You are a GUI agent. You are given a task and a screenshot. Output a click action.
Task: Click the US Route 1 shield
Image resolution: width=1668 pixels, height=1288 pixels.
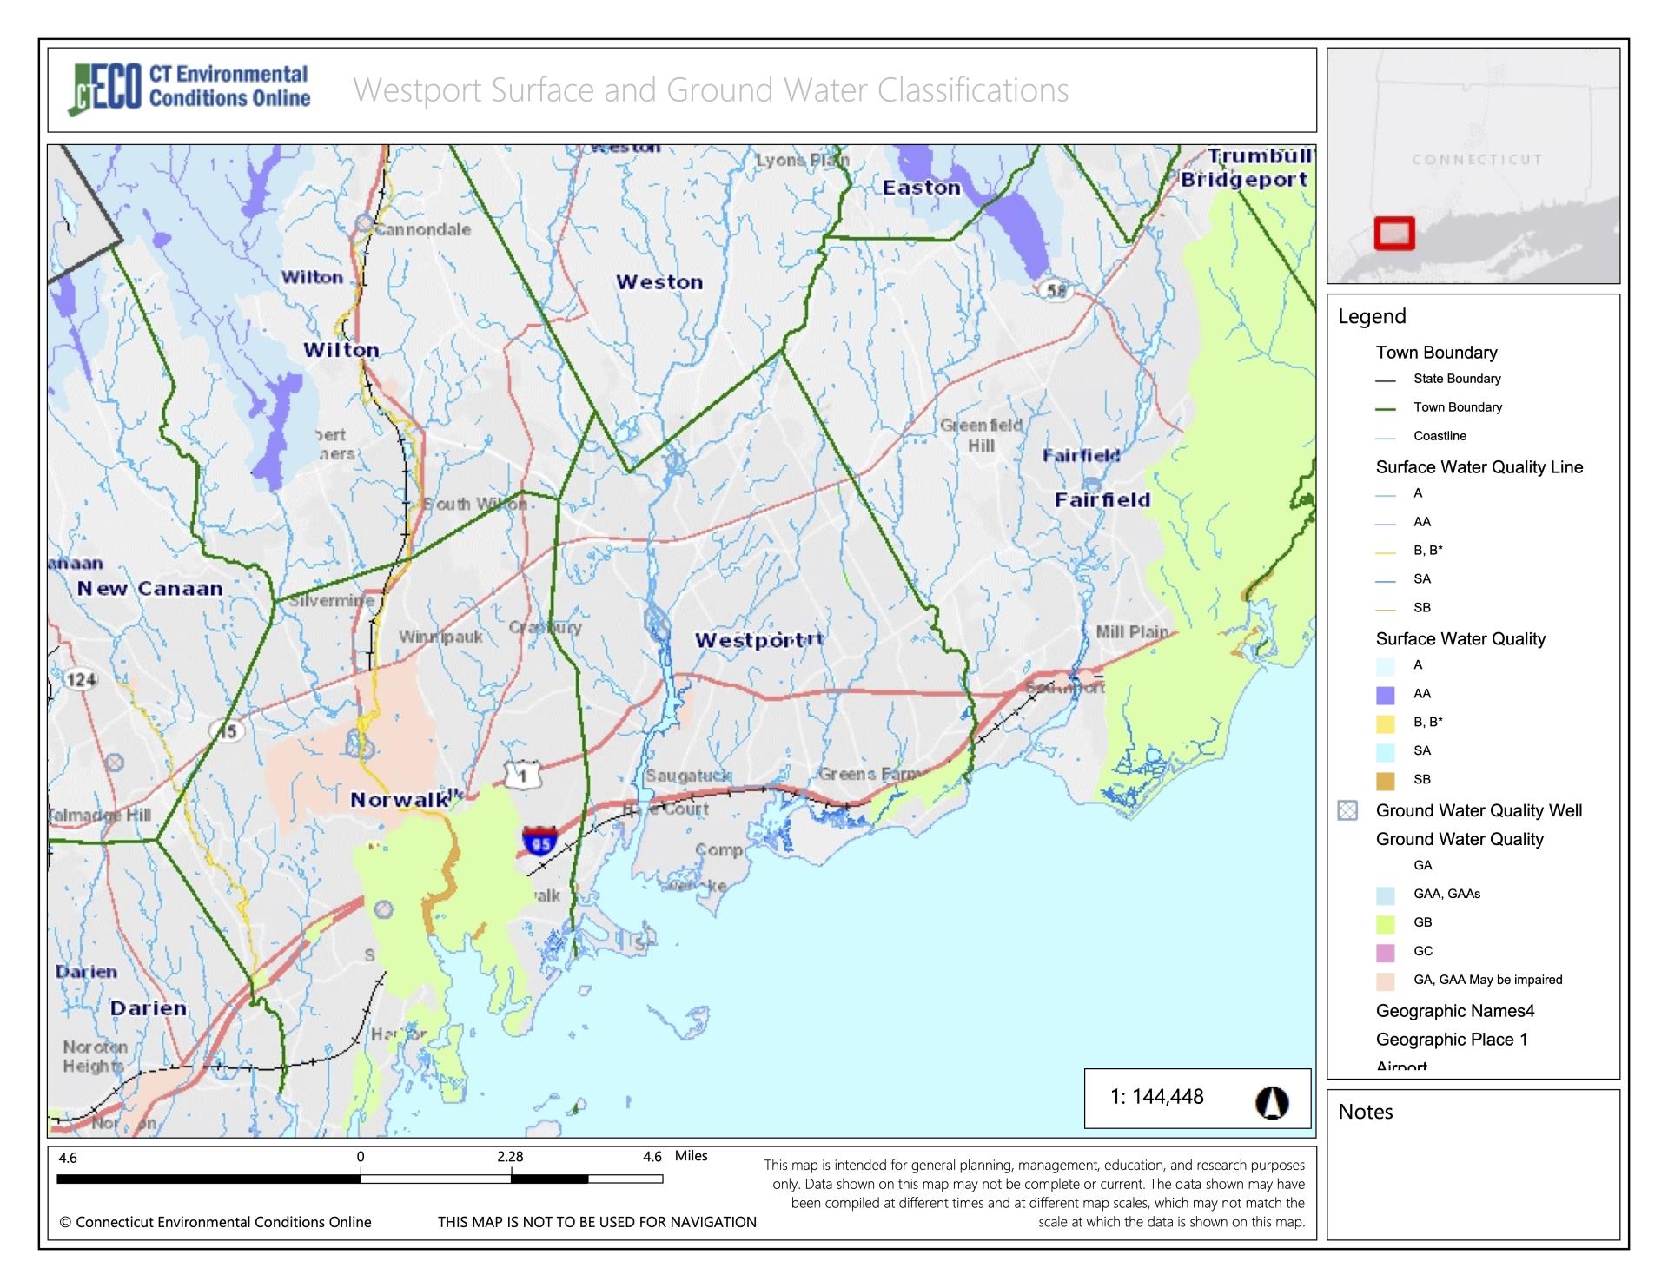[x=521, y=774]
